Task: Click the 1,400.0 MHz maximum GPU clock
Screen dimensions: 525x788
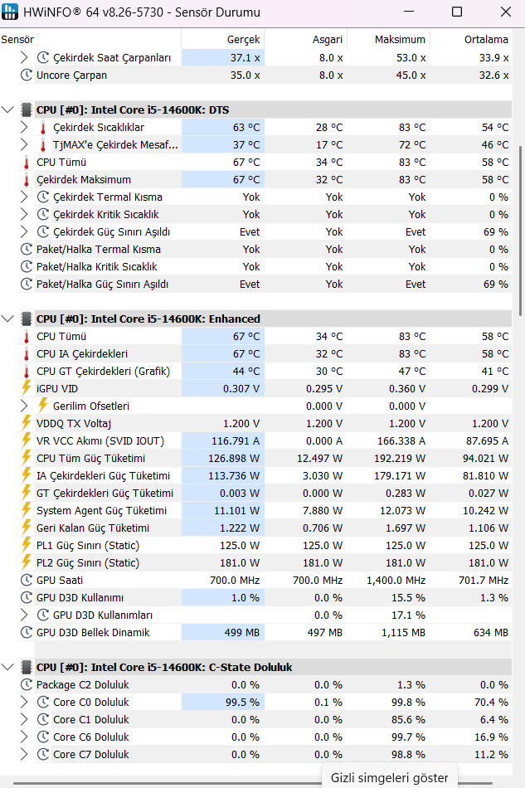Action: point(396,581)
